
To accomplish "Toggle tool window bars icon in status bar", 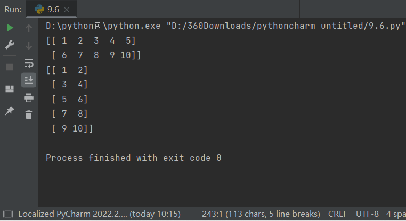I will [8, 214].
